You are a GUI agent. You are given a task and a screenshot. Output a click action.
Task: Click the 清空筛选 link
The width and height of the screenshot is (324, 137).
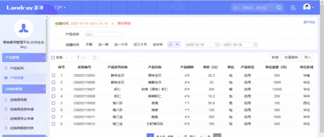(124, 23)
